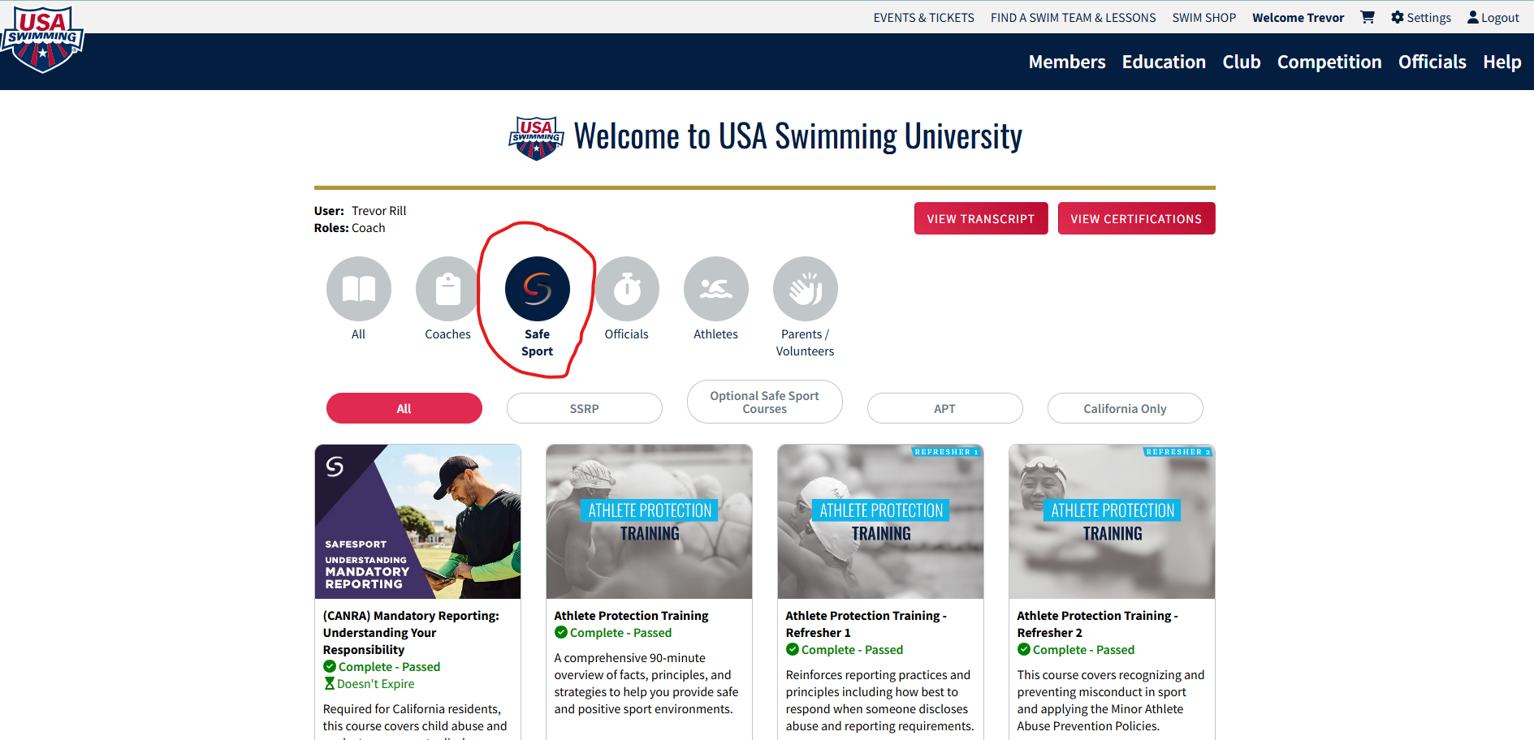Filter courses by SSRP
This screenshot has width=1534, height=740.
pyautogui.click(x=584, y=408)
